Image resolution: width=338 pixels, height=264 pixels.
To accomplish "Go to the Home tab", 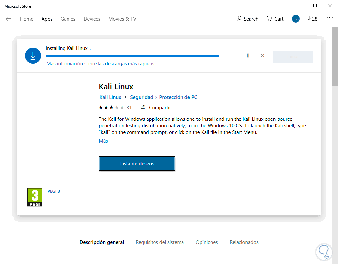I will click(27, 19).
